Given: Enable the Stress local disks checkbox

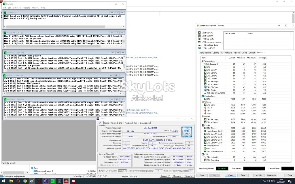Looking at the screenshot, I should click(x=203, y=45).
